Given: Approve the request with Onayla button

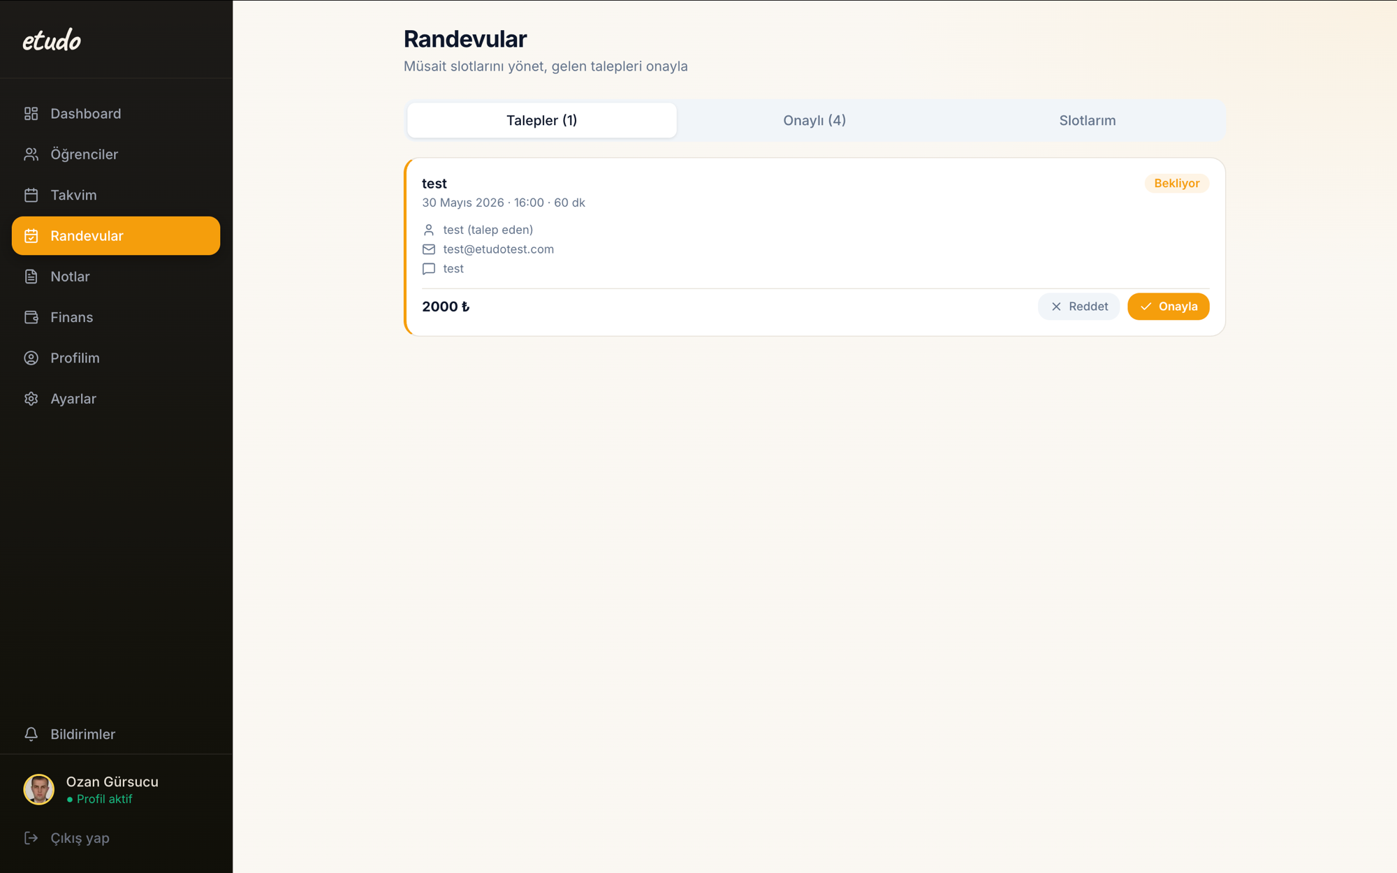Looking at the screenshot, I should click(x=1168, y=307).
